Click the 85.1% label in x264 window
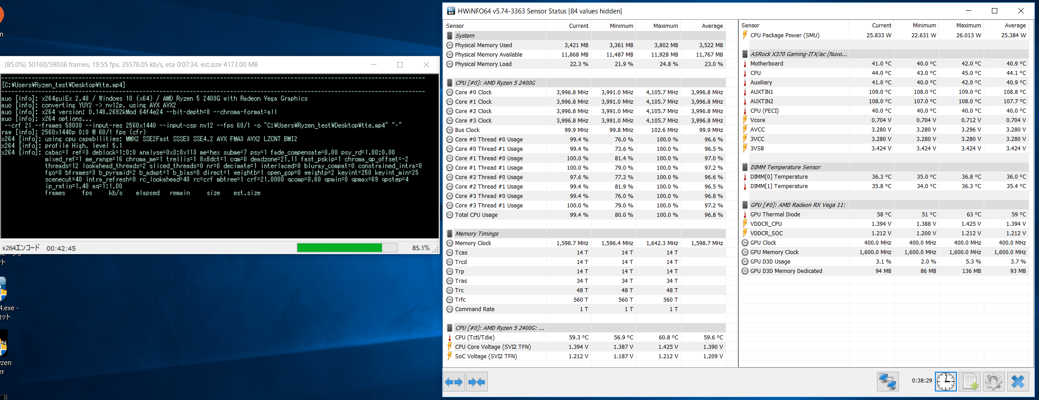This screenshot has height=400, width=1039. [x=421, y=248]
